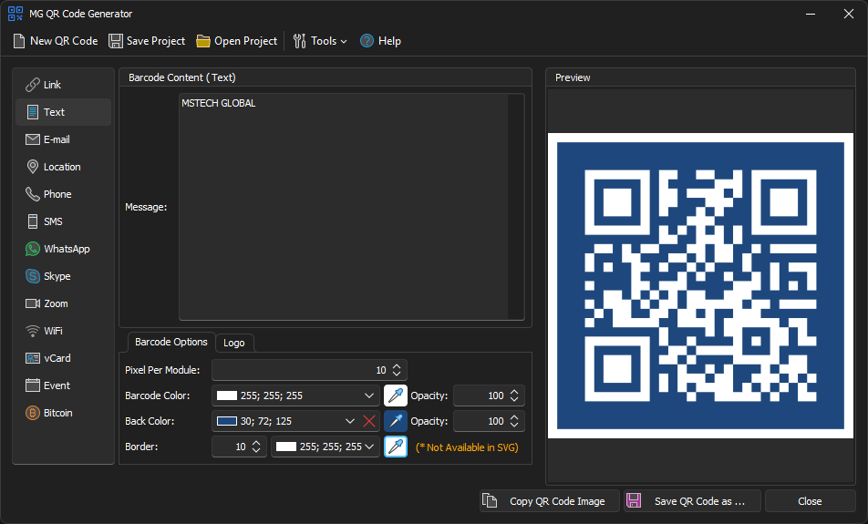Click Save QR Code as button
Viewport: 868px width, 524px height.
[692, 501]
